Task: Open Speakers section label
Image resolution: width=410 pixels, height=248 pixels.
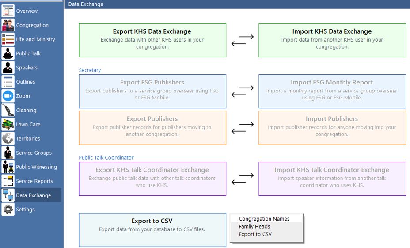Action: pyautogui.click(x=27, y=68)
